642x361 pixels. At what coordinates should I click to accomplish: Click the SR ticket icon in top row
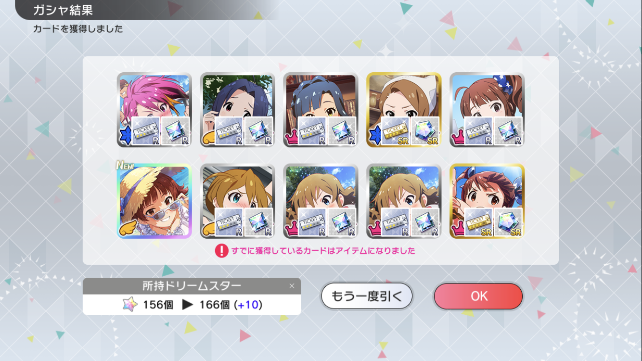pyautogui.click(x=395, y=131)
